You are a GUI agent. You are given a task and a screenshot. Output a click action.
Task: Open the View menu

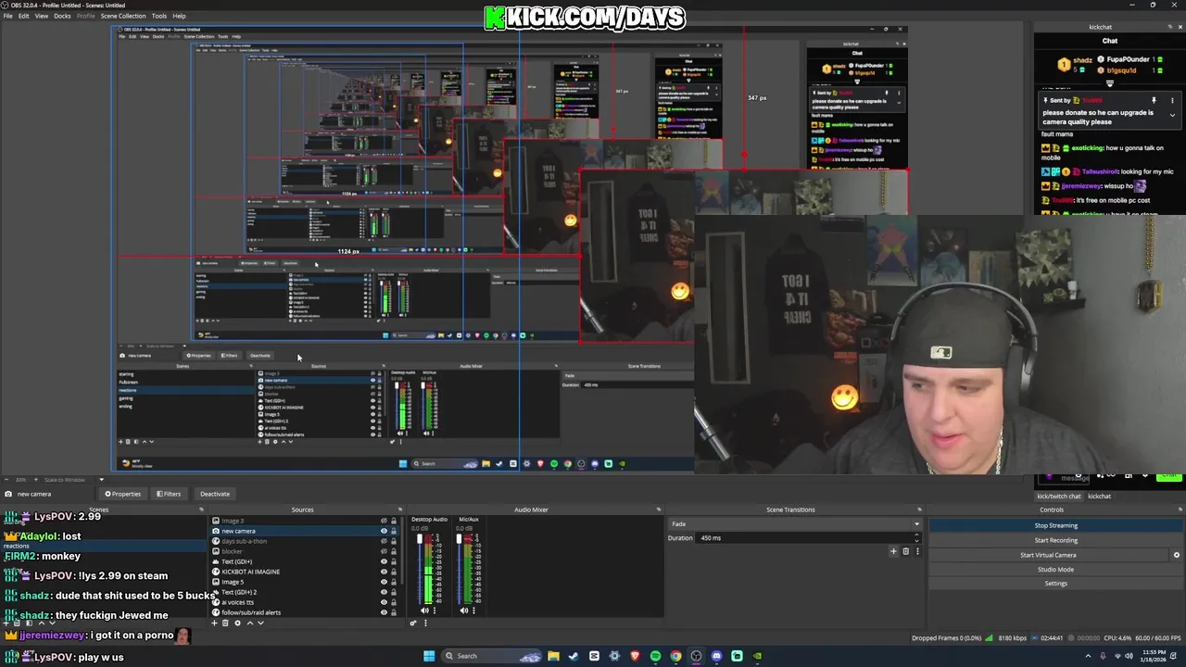point(42,16)
